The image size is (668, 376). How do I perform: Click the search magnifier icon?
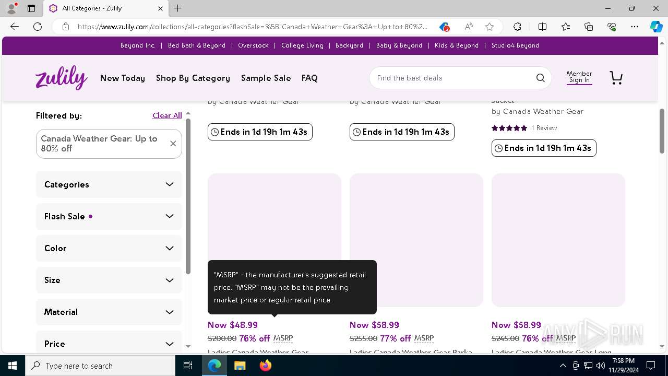click(540, 78)
